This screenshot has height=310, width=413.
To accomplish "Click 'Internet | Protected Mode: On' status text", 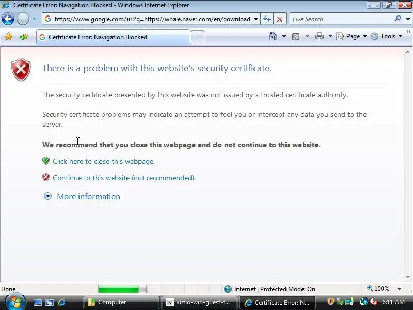I will pyautogui.click(x=275, y=289).
